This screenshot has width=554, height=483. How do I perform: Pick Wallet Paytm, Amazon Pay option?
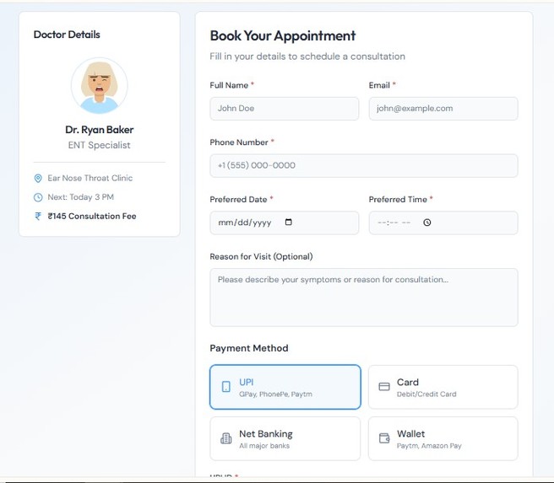click(x=443, y=438)
